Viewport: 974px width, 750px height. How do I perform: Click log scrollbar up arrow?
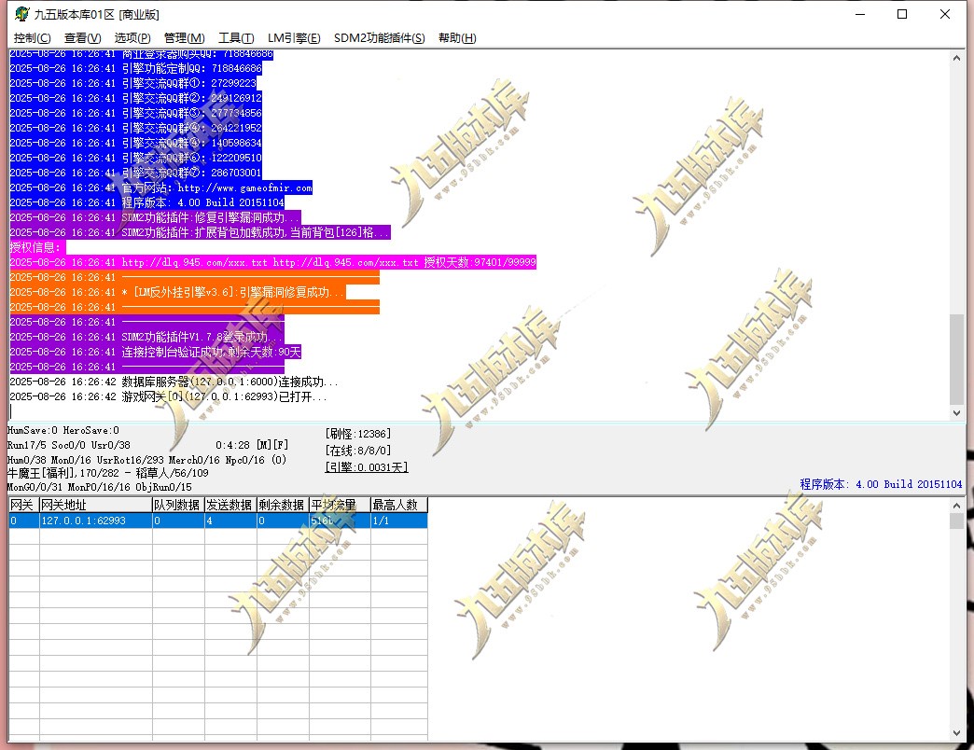click(x=956, y=58)
